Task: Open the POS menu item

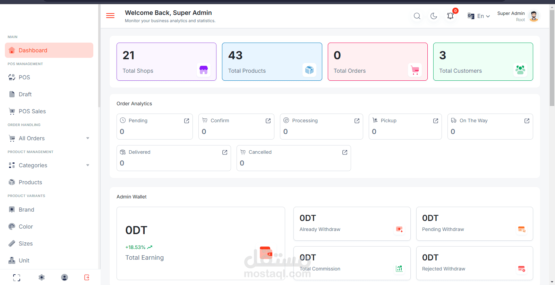Action: (24, 77)
